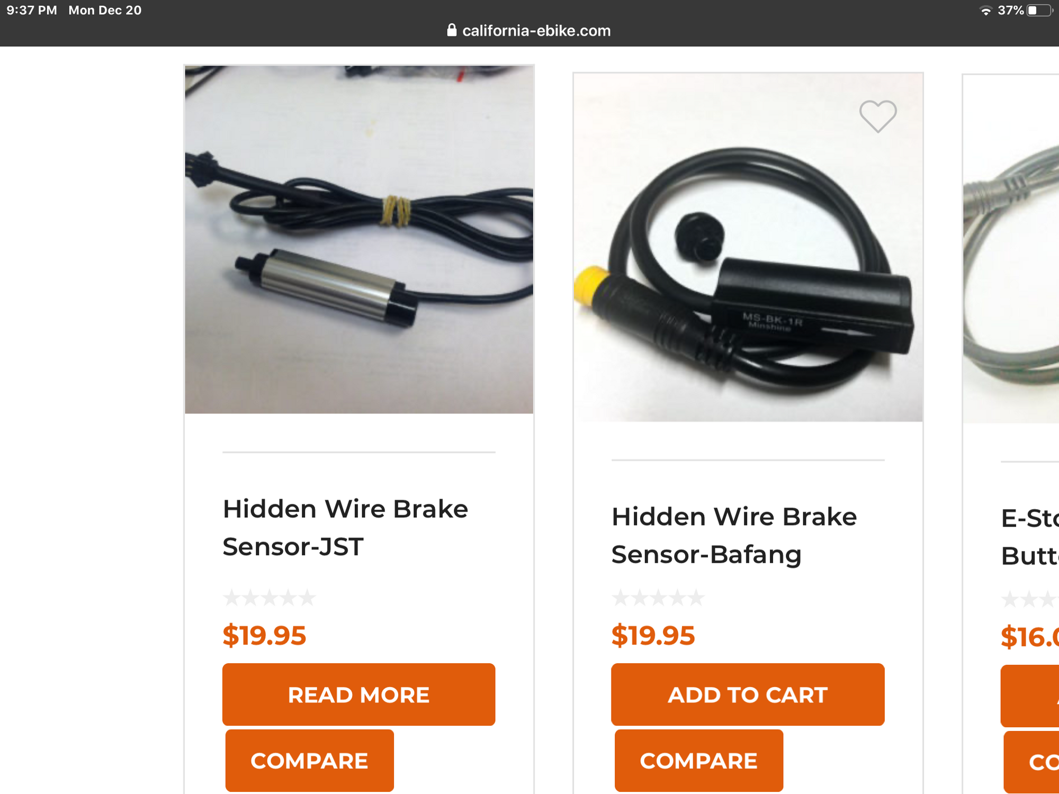Screen dimensions: 1059x794
Task: Add Bafang brake sensor to cart
Action: click(748, 694)
